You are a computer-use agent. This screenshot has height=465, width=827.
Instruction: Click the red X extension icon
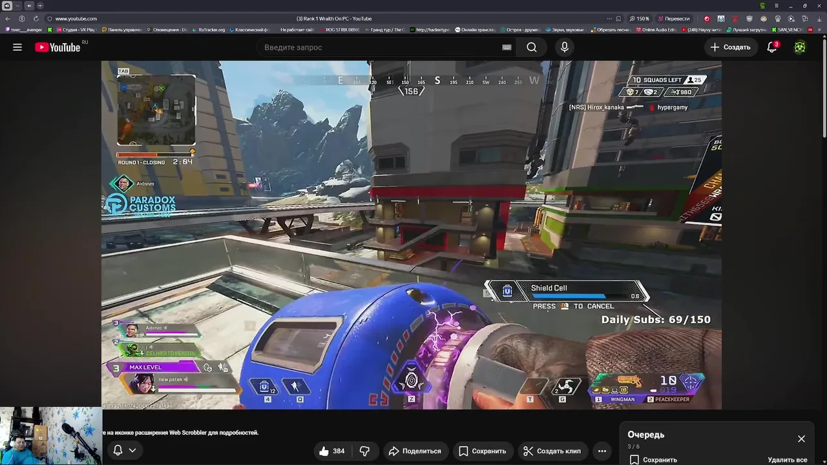click(x=735, y=19)
